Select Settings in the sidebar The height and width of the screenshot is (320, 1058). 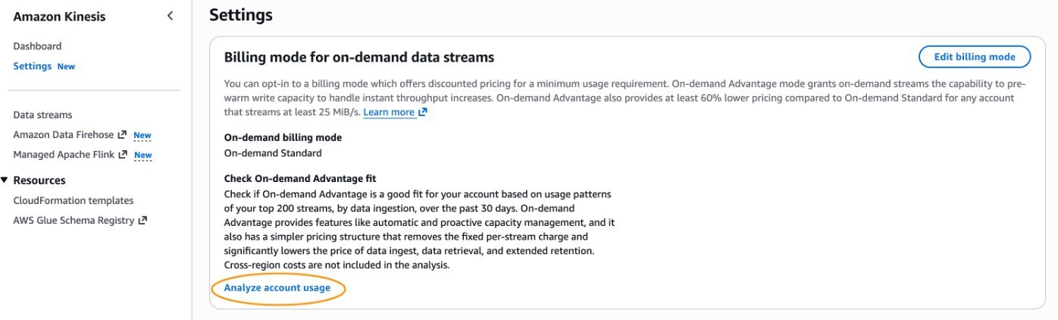point(33,66)
